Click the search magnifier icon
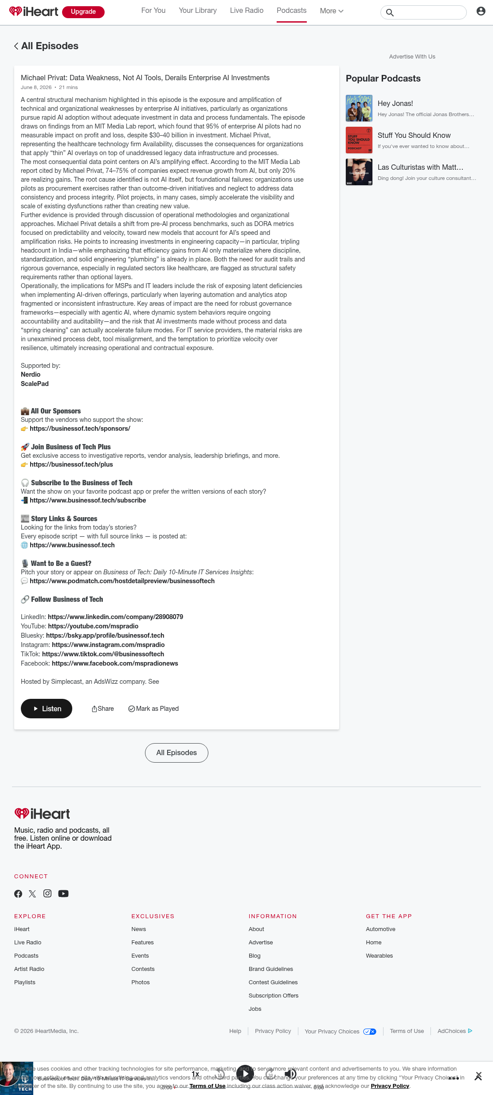The height and width of the screenshot is (1095, 493). (x=390, y=12)
